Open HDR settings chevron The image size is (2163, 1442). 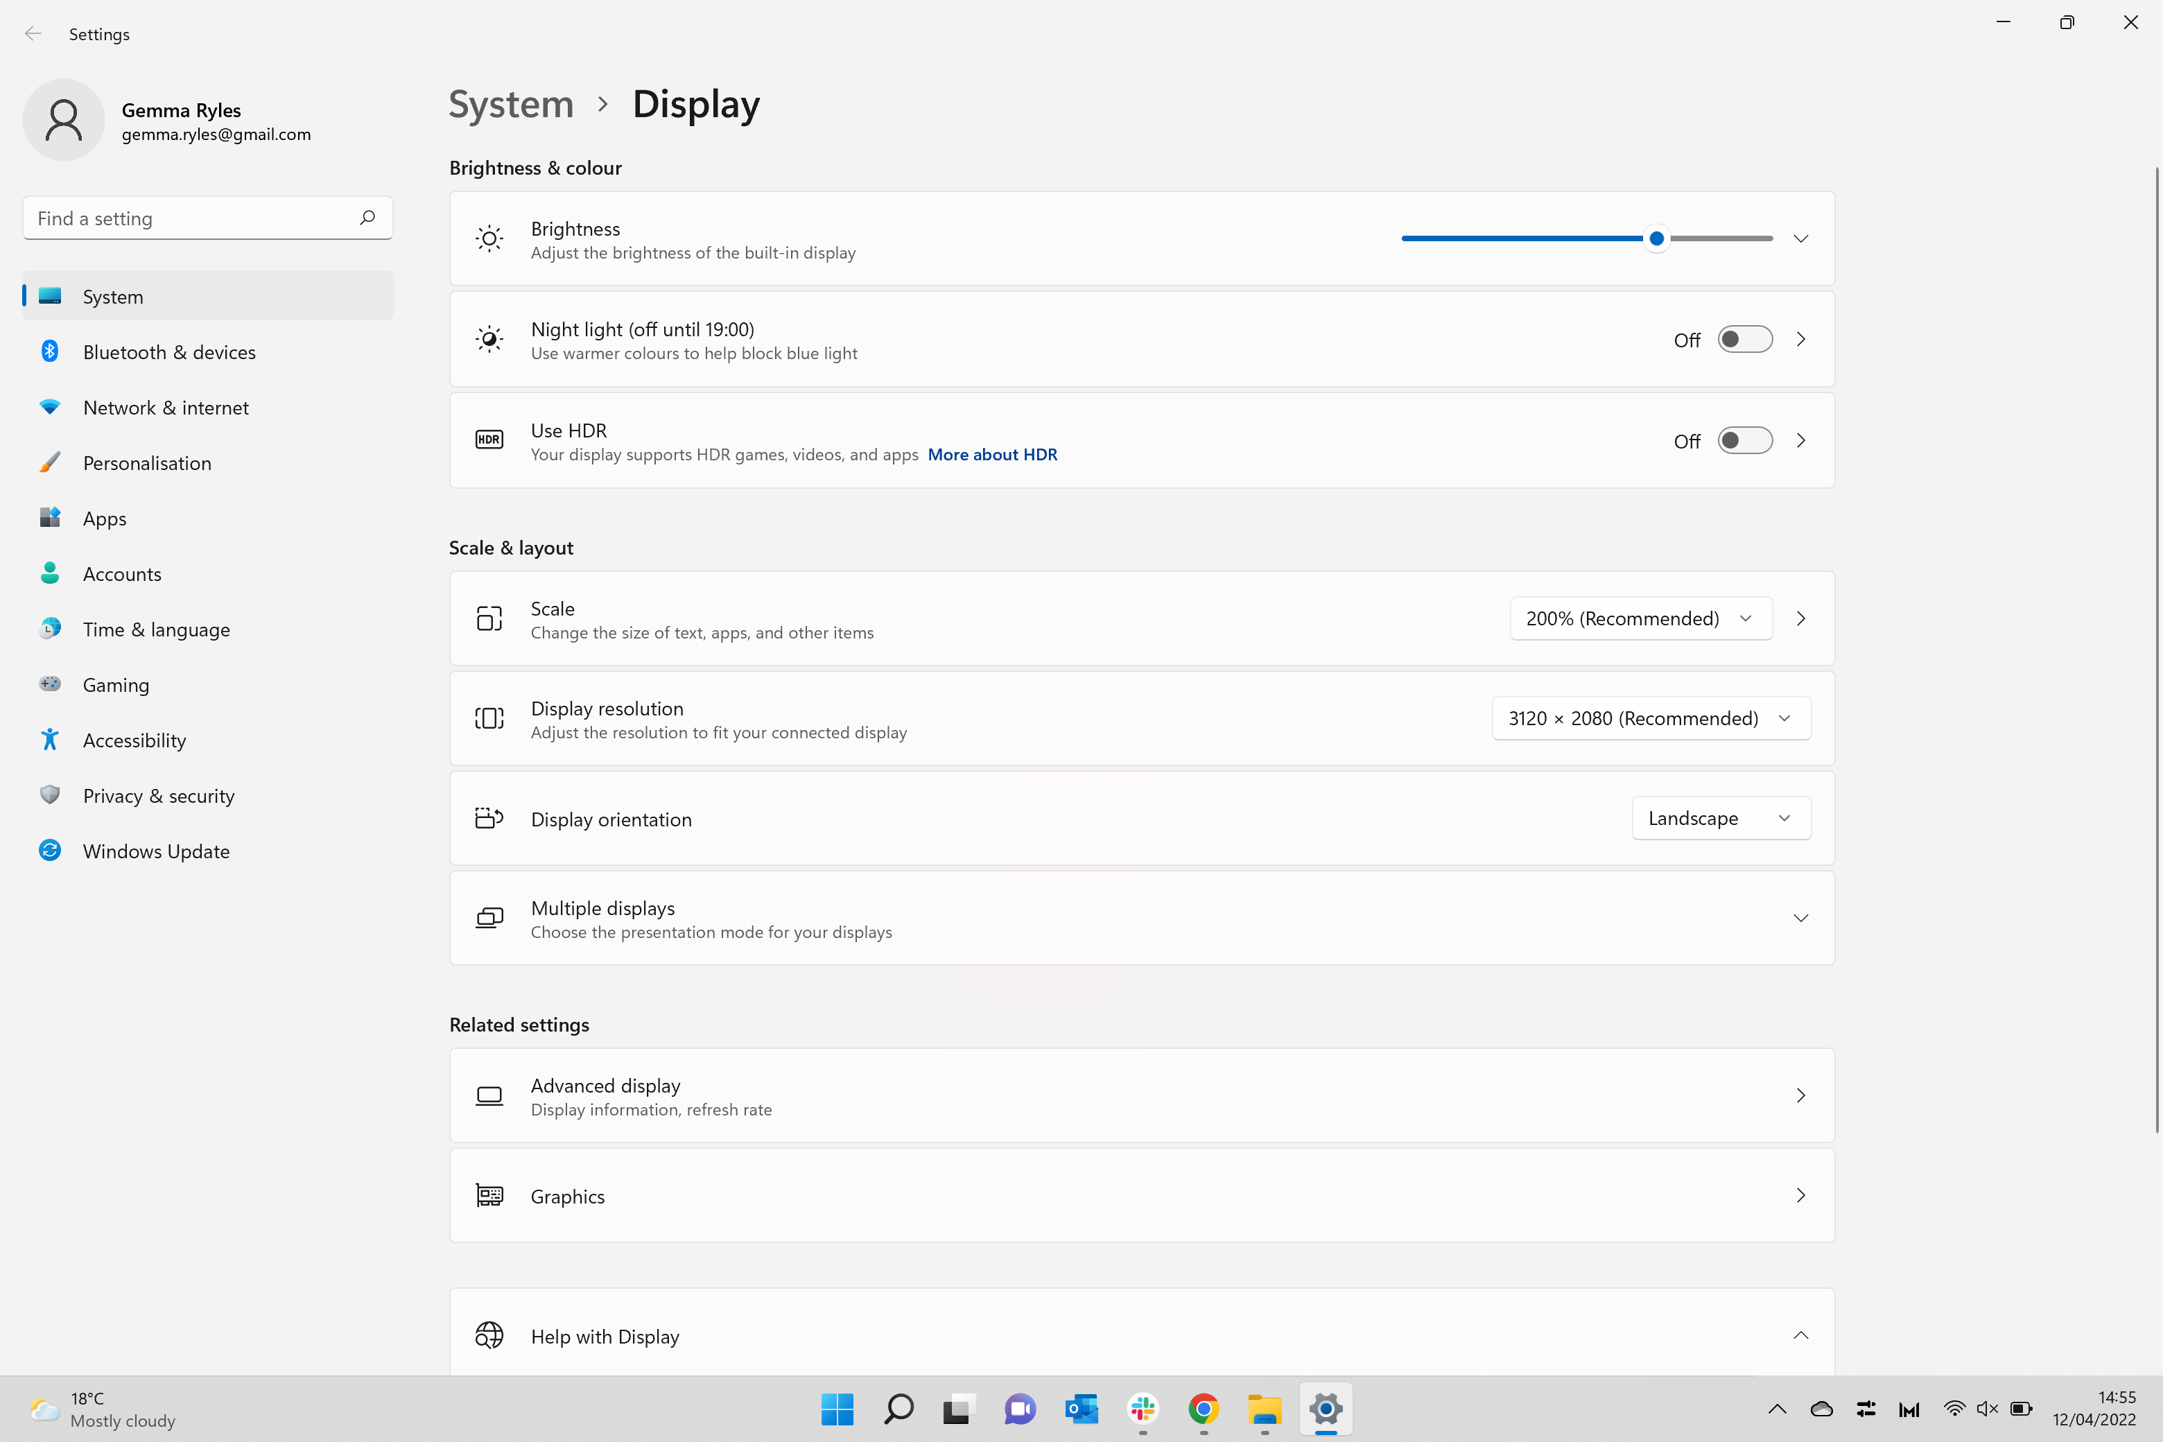click(x=1800, y=440)
